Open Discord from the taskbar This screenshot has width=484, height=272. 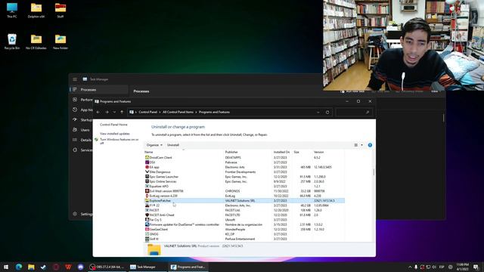(x=81, y=267)
